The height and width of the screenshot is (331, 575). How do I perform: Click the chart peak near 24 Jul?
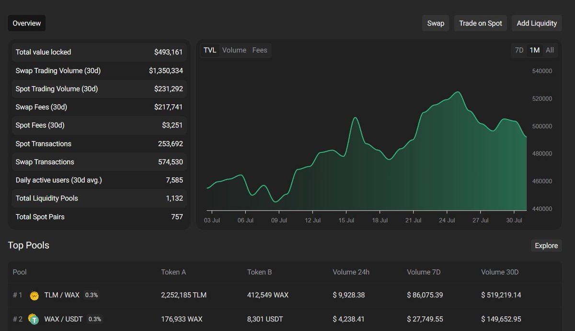tap(458, 92)
